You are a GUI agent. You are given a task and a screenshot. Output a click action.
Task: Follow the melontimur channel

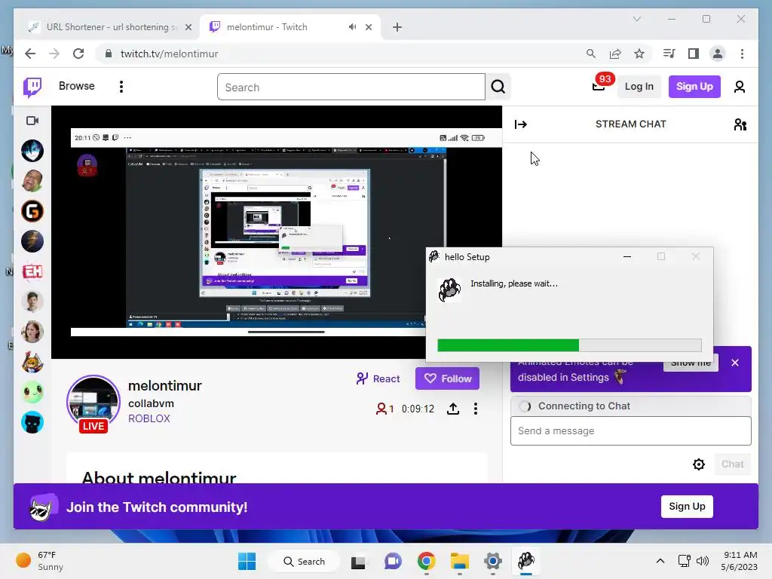[x=447, y=378]
